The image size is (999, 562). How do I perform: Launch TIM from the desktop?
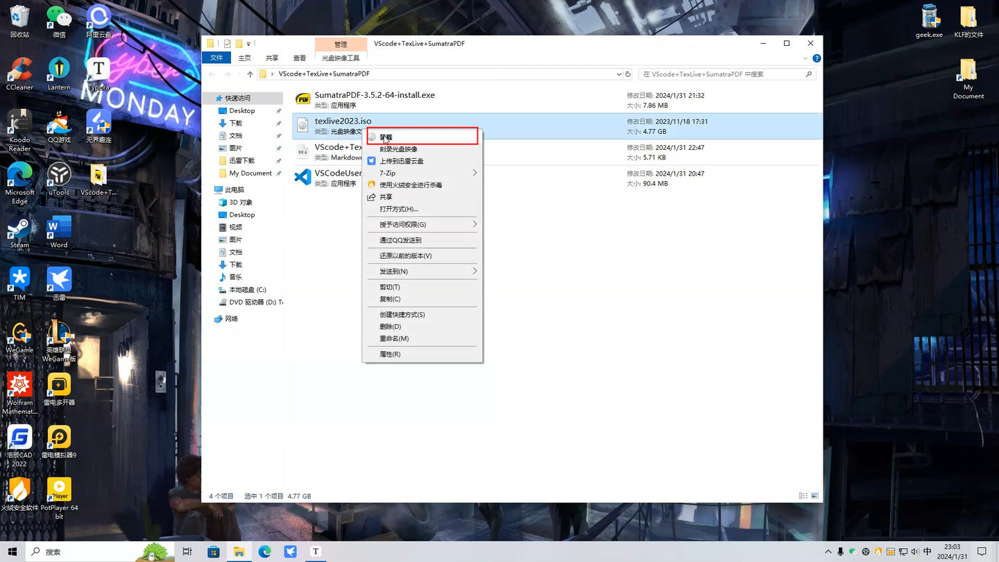[19, 284]
